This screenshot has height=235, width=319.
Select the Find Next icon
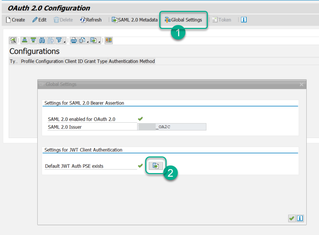click(x=50, y=40)
